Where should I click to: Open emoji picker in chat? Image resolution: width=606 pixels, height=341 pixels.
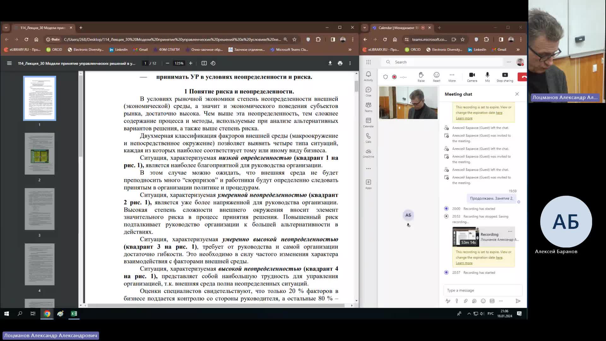483,301
